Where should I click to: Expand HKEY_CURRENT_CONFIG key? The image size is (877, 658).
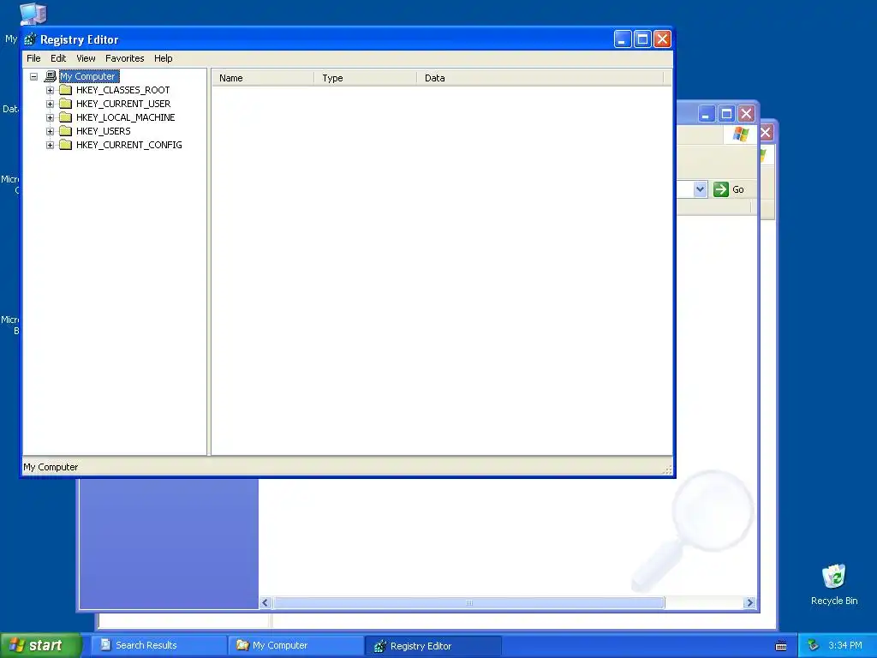pyautogui.click(x=50, y=145)
